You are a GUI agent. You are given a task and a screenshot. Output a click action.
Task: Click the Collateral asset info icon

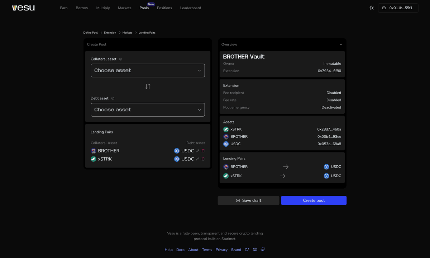[120, 59]
